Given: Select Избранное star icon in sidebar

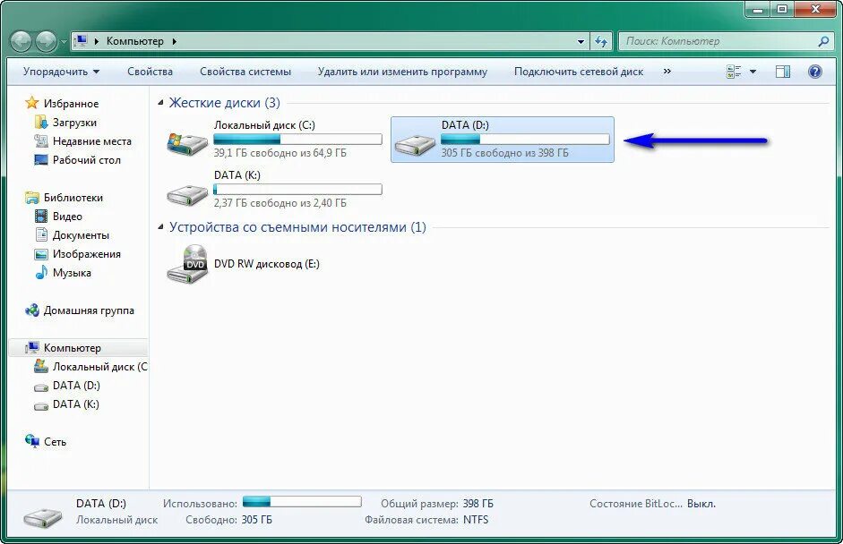Looking at the screenshot, I should coord(32,103).
